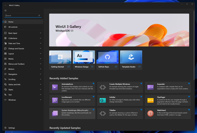The width and height of the screenshot is (197, 133).
Task: Expand the Scrolling chevron
Action: pos(41,79)
